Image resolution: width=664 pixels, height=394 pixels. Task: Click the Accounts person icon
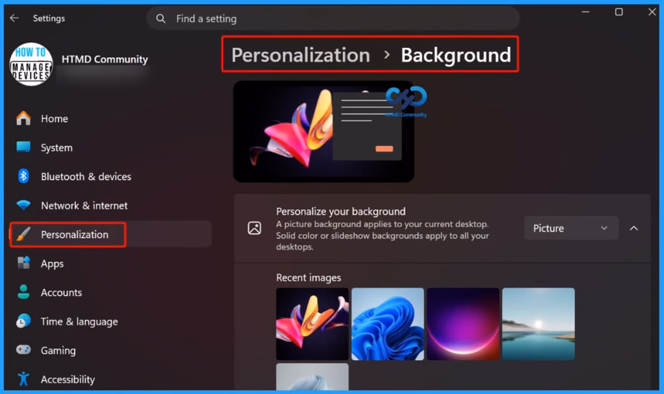tap(23, 292)
